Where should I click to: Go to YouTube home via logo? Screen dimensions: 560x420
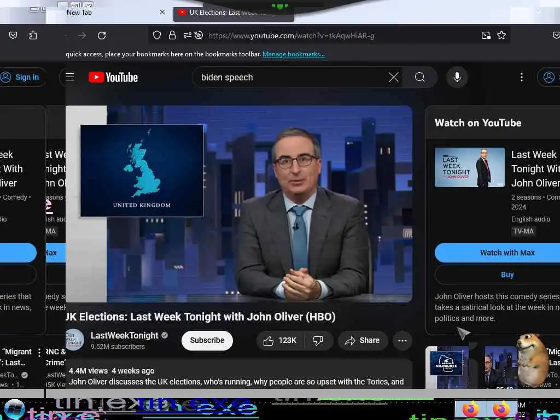point(113,77)
